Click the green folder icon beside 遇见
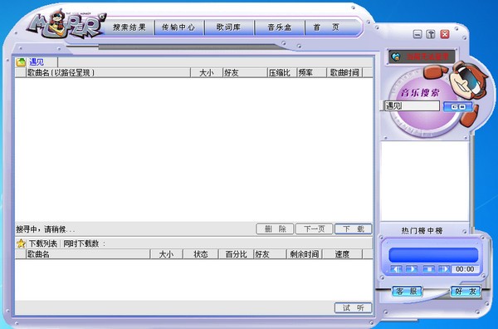This screenshot has height=329, width=498. (x=21, y=62)
